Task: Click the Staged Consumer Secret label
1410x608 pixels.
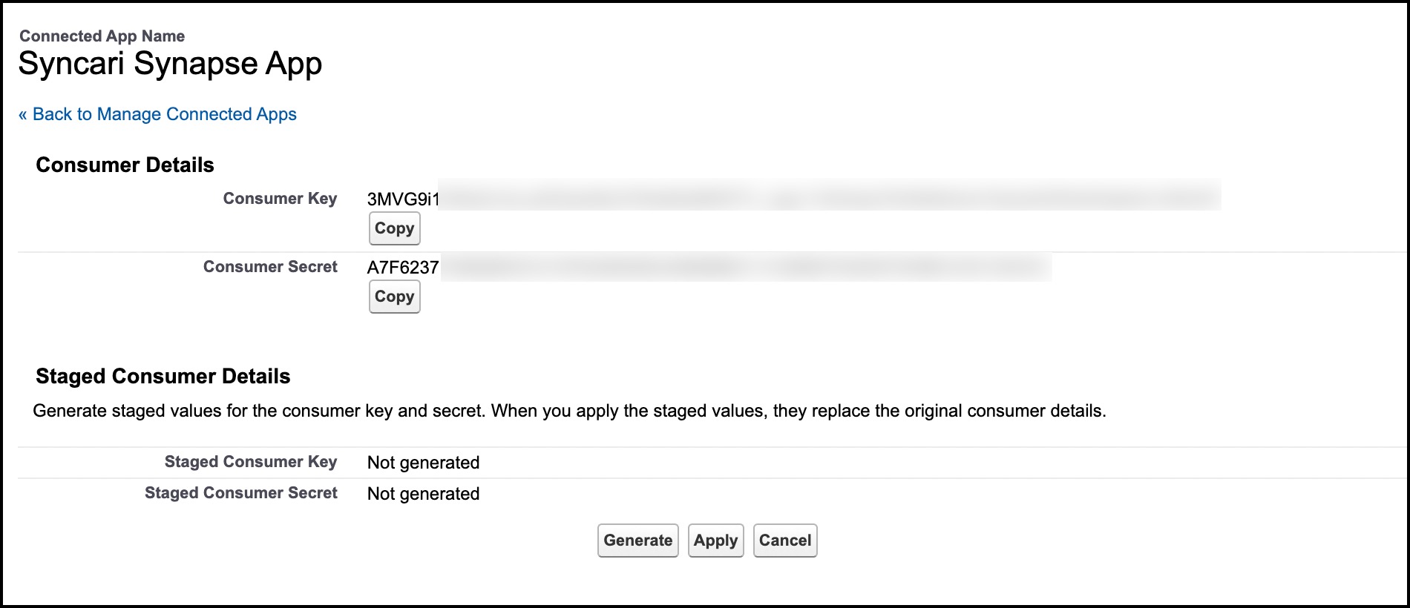Action: [x=240, y=493]
